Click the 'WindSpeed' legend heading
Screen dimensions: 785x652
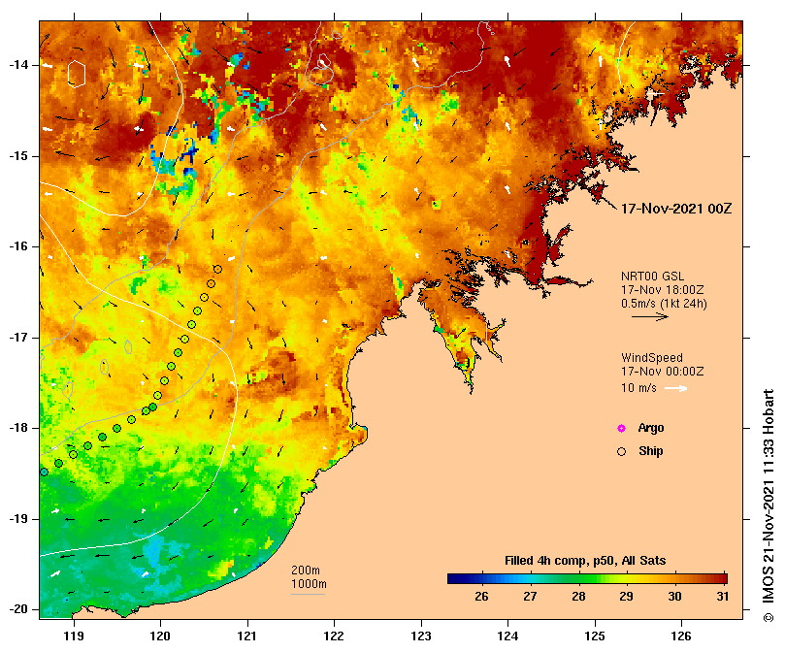pos(652,358)
